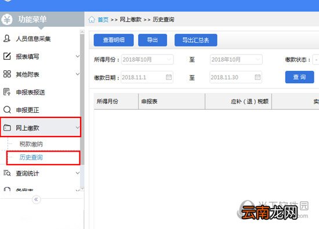Click start 缴款日期 field 2018.11.1
The height and width of the screenshot is (229, 319).
(x=147, y=77)
